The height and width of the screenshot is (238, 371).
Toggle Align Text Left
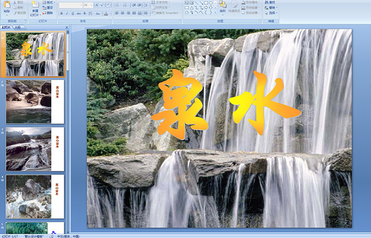(x=117, y=13)
